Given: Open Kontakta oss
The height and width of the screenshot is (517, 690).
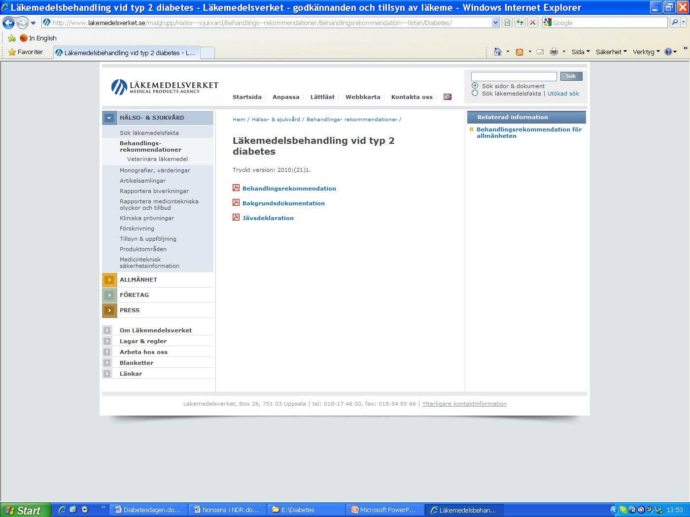Looking at the screenshot, I should (x=412, y=97).
